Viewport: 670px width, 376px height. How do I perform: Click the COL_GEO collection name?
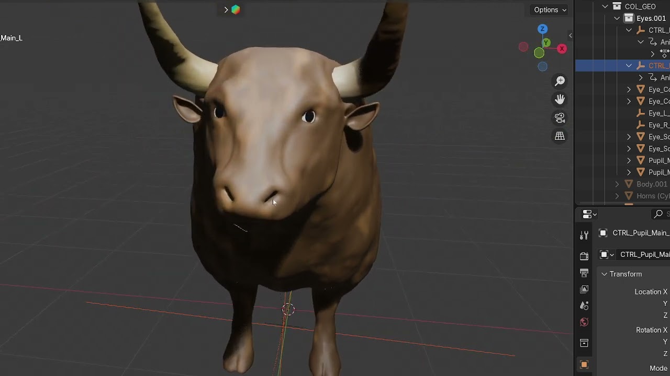coord(640,6)
